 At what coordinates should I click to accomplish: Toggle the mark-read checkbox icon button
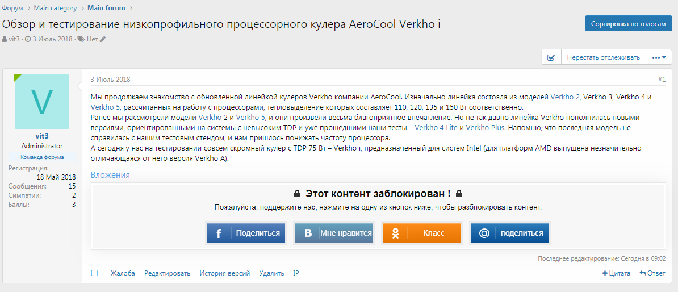[x=551, y=57]
